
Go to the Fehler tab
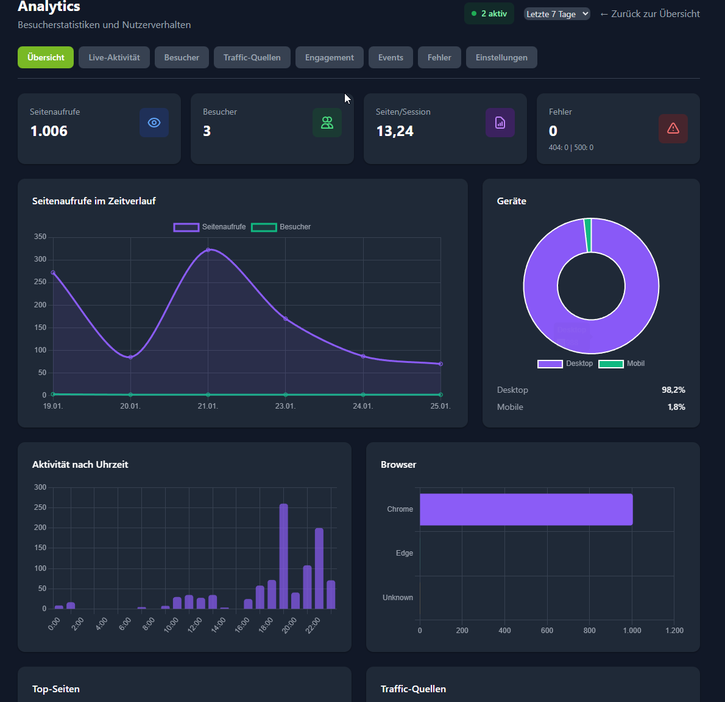(x=439, y=57)
